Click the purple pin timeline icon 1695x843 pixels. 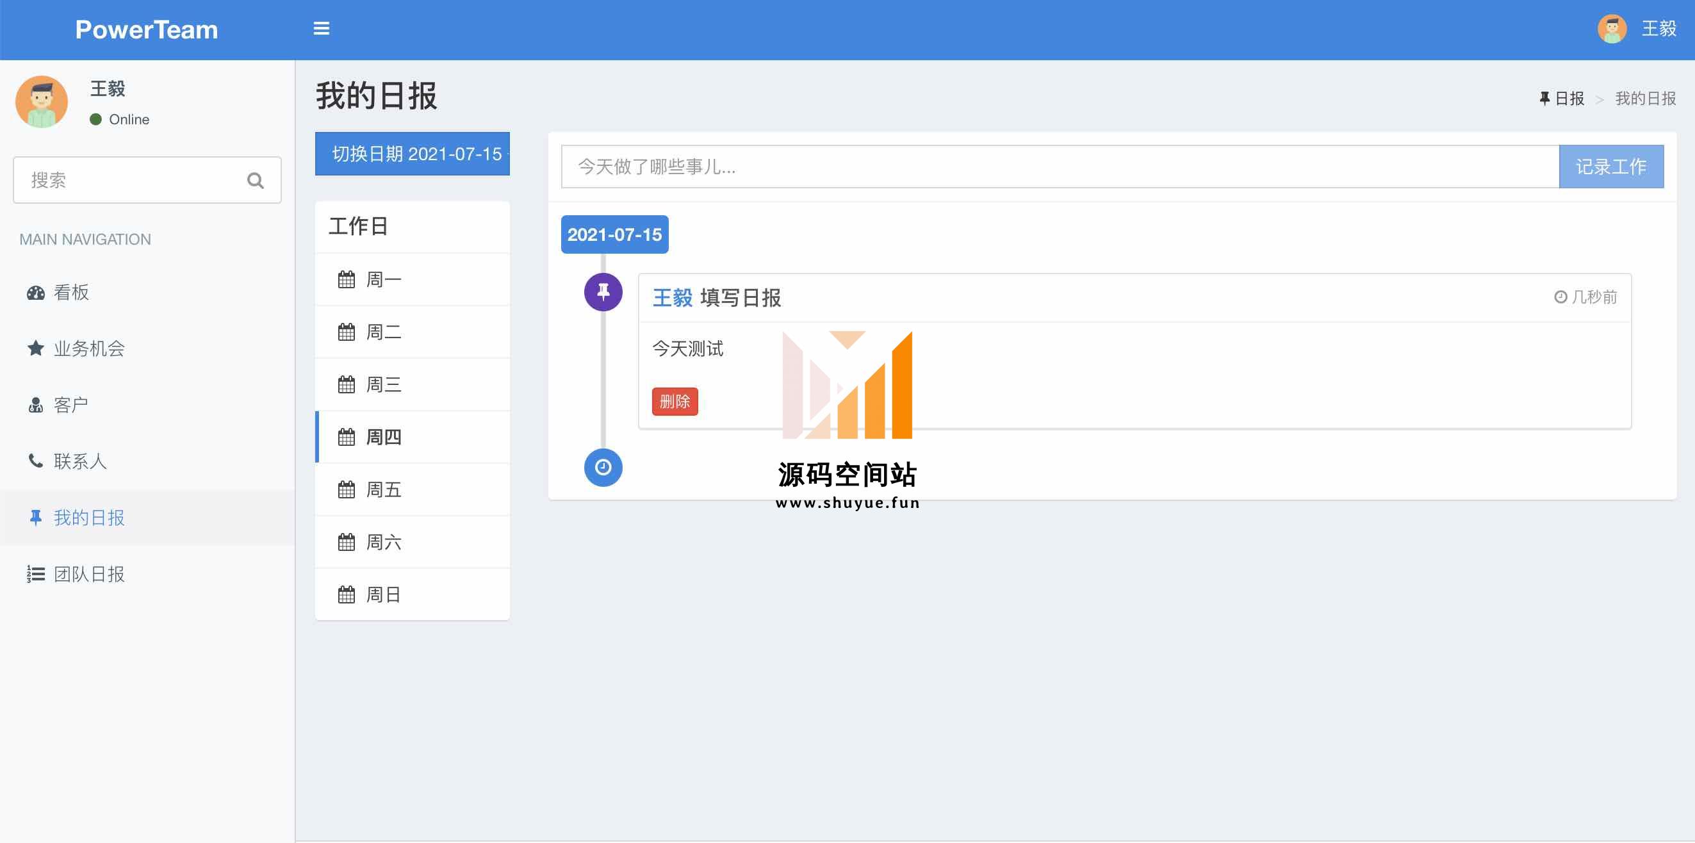[603, 292]
